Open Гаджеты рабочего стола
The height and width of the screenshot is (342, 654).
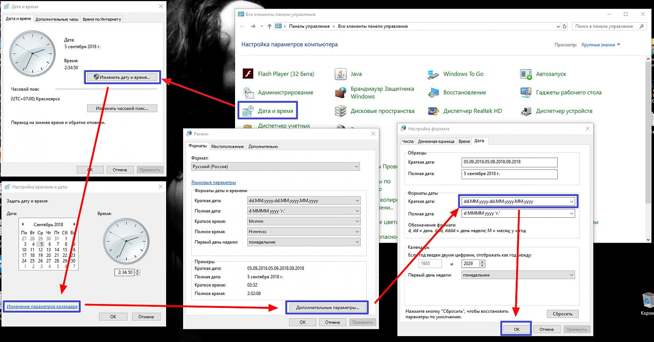pyautogui.click(x=561, y=93)
